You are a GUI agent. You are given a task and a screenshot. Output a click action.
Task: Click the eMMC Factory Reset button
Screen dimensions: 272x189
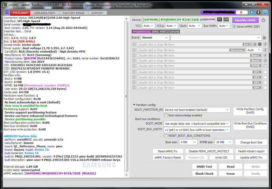click(x=168, y=157)
